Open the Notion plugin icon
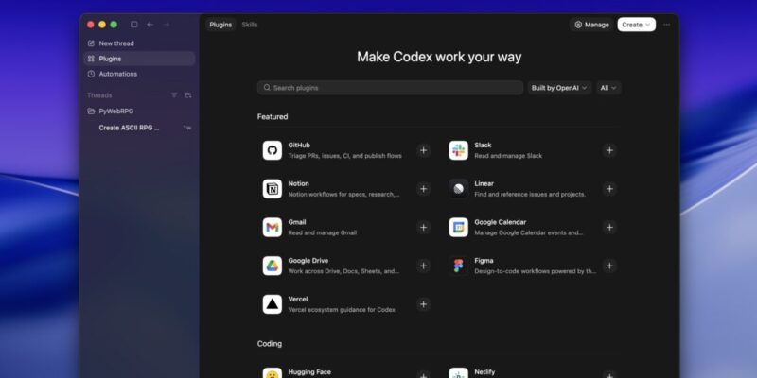This screenshot has height=378, width=757. [x=273, y=189]
